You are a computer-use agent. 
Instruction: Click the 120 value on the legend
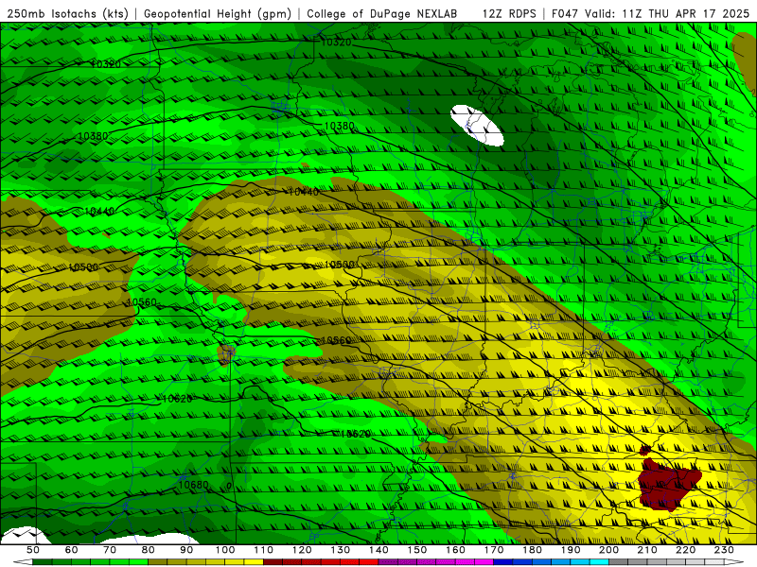tap(302, 550)
